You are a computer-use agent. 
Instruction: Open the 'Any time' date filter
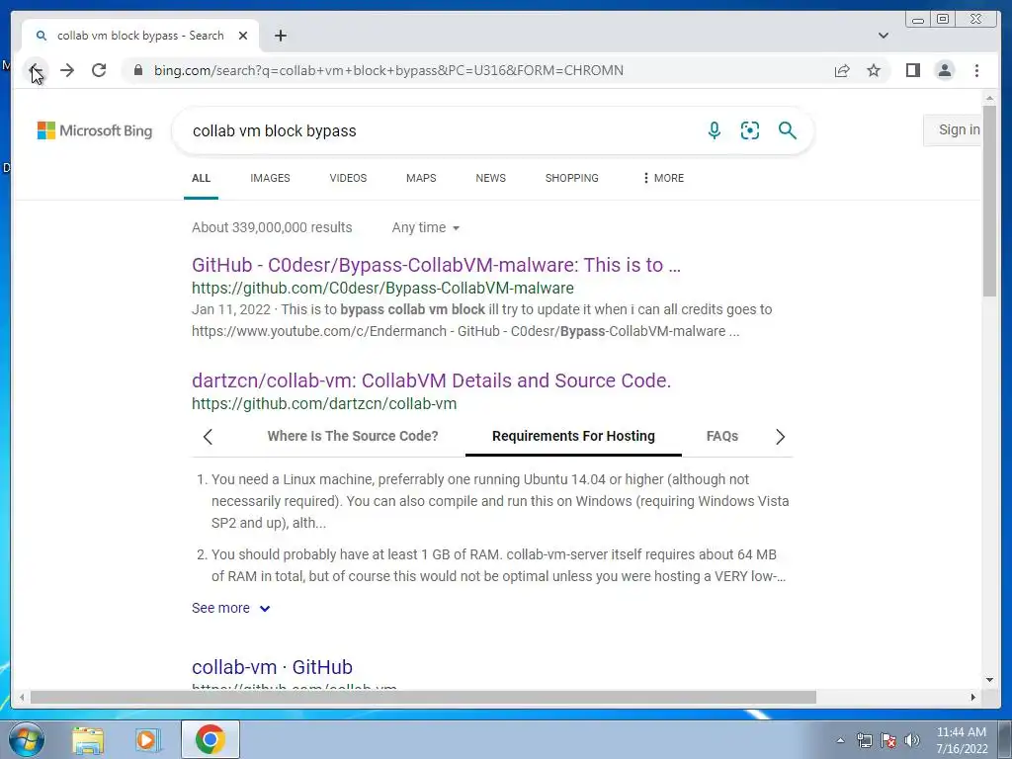tap(425, 227)
